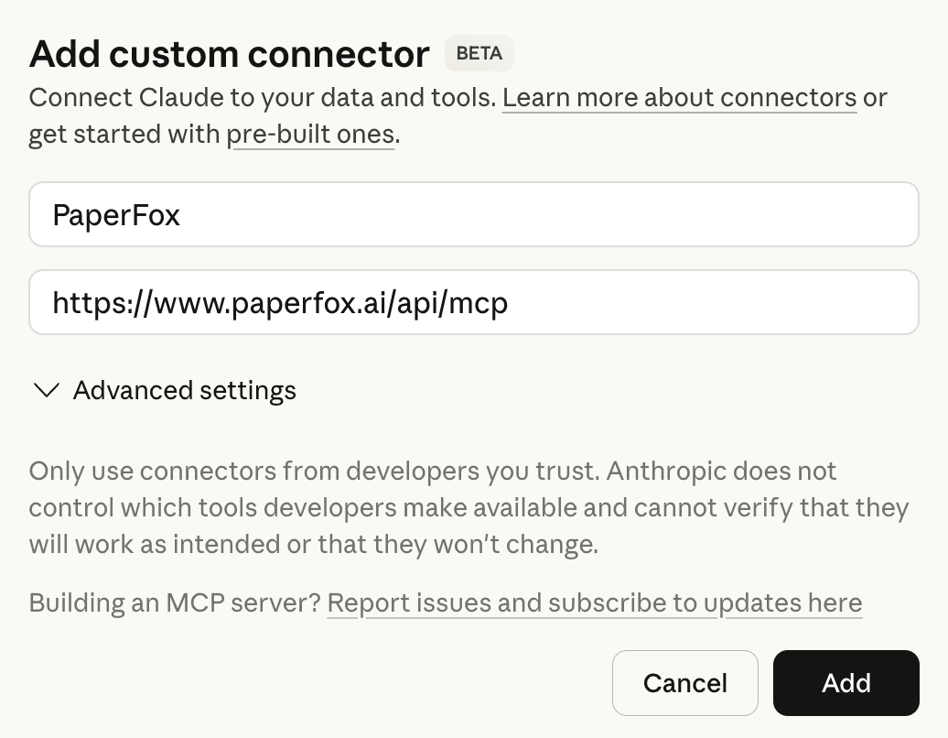Place cursor after the PaperFox text

pyautogui.click(x=182, y=215)
